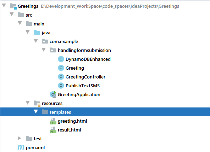This screenshot has width=210, height=152.
Task: Click the Maven pom.xml icon
Action: [21, 147]
